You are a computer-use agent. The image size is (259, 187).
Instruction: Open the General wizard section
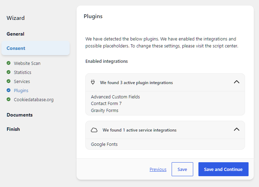(15, 34)
